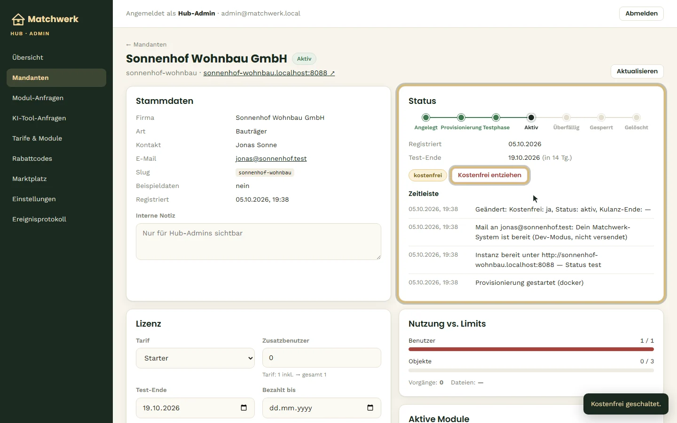Click the Provisionierung status step dot
This screenshot has width=677, height=423.
(461, 117)
